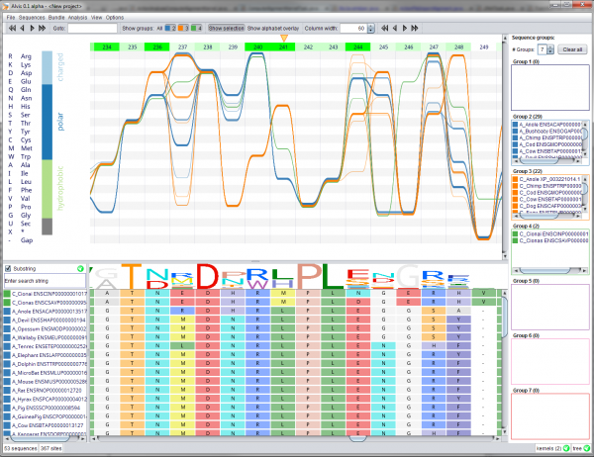594x457 pixels.
Task: Open the Sequences menu
Action: [32, 18]
